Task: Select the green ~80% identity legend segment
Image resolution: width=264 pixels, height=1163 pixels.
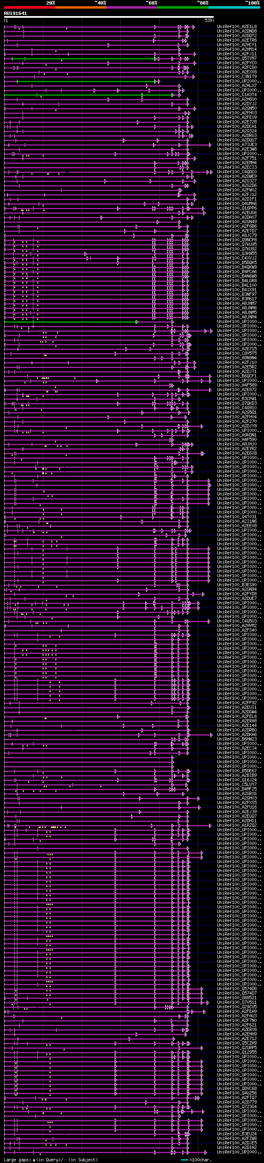Action: (183, 7)
